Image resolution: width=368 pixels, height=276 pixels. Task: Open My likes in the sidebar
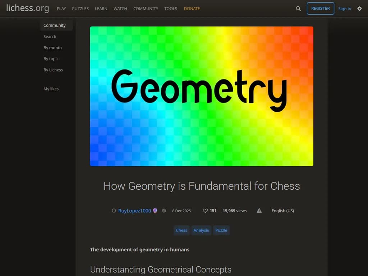pos(51,89)
